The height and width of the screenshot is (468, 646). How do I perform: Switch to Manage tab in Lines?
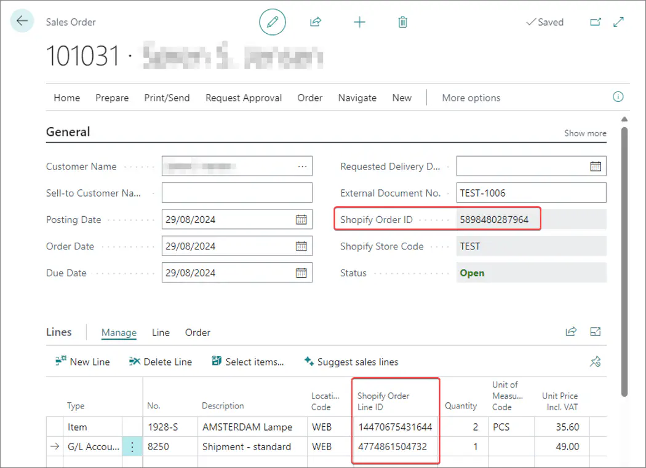pyautogui.click(x=119, y=332)
